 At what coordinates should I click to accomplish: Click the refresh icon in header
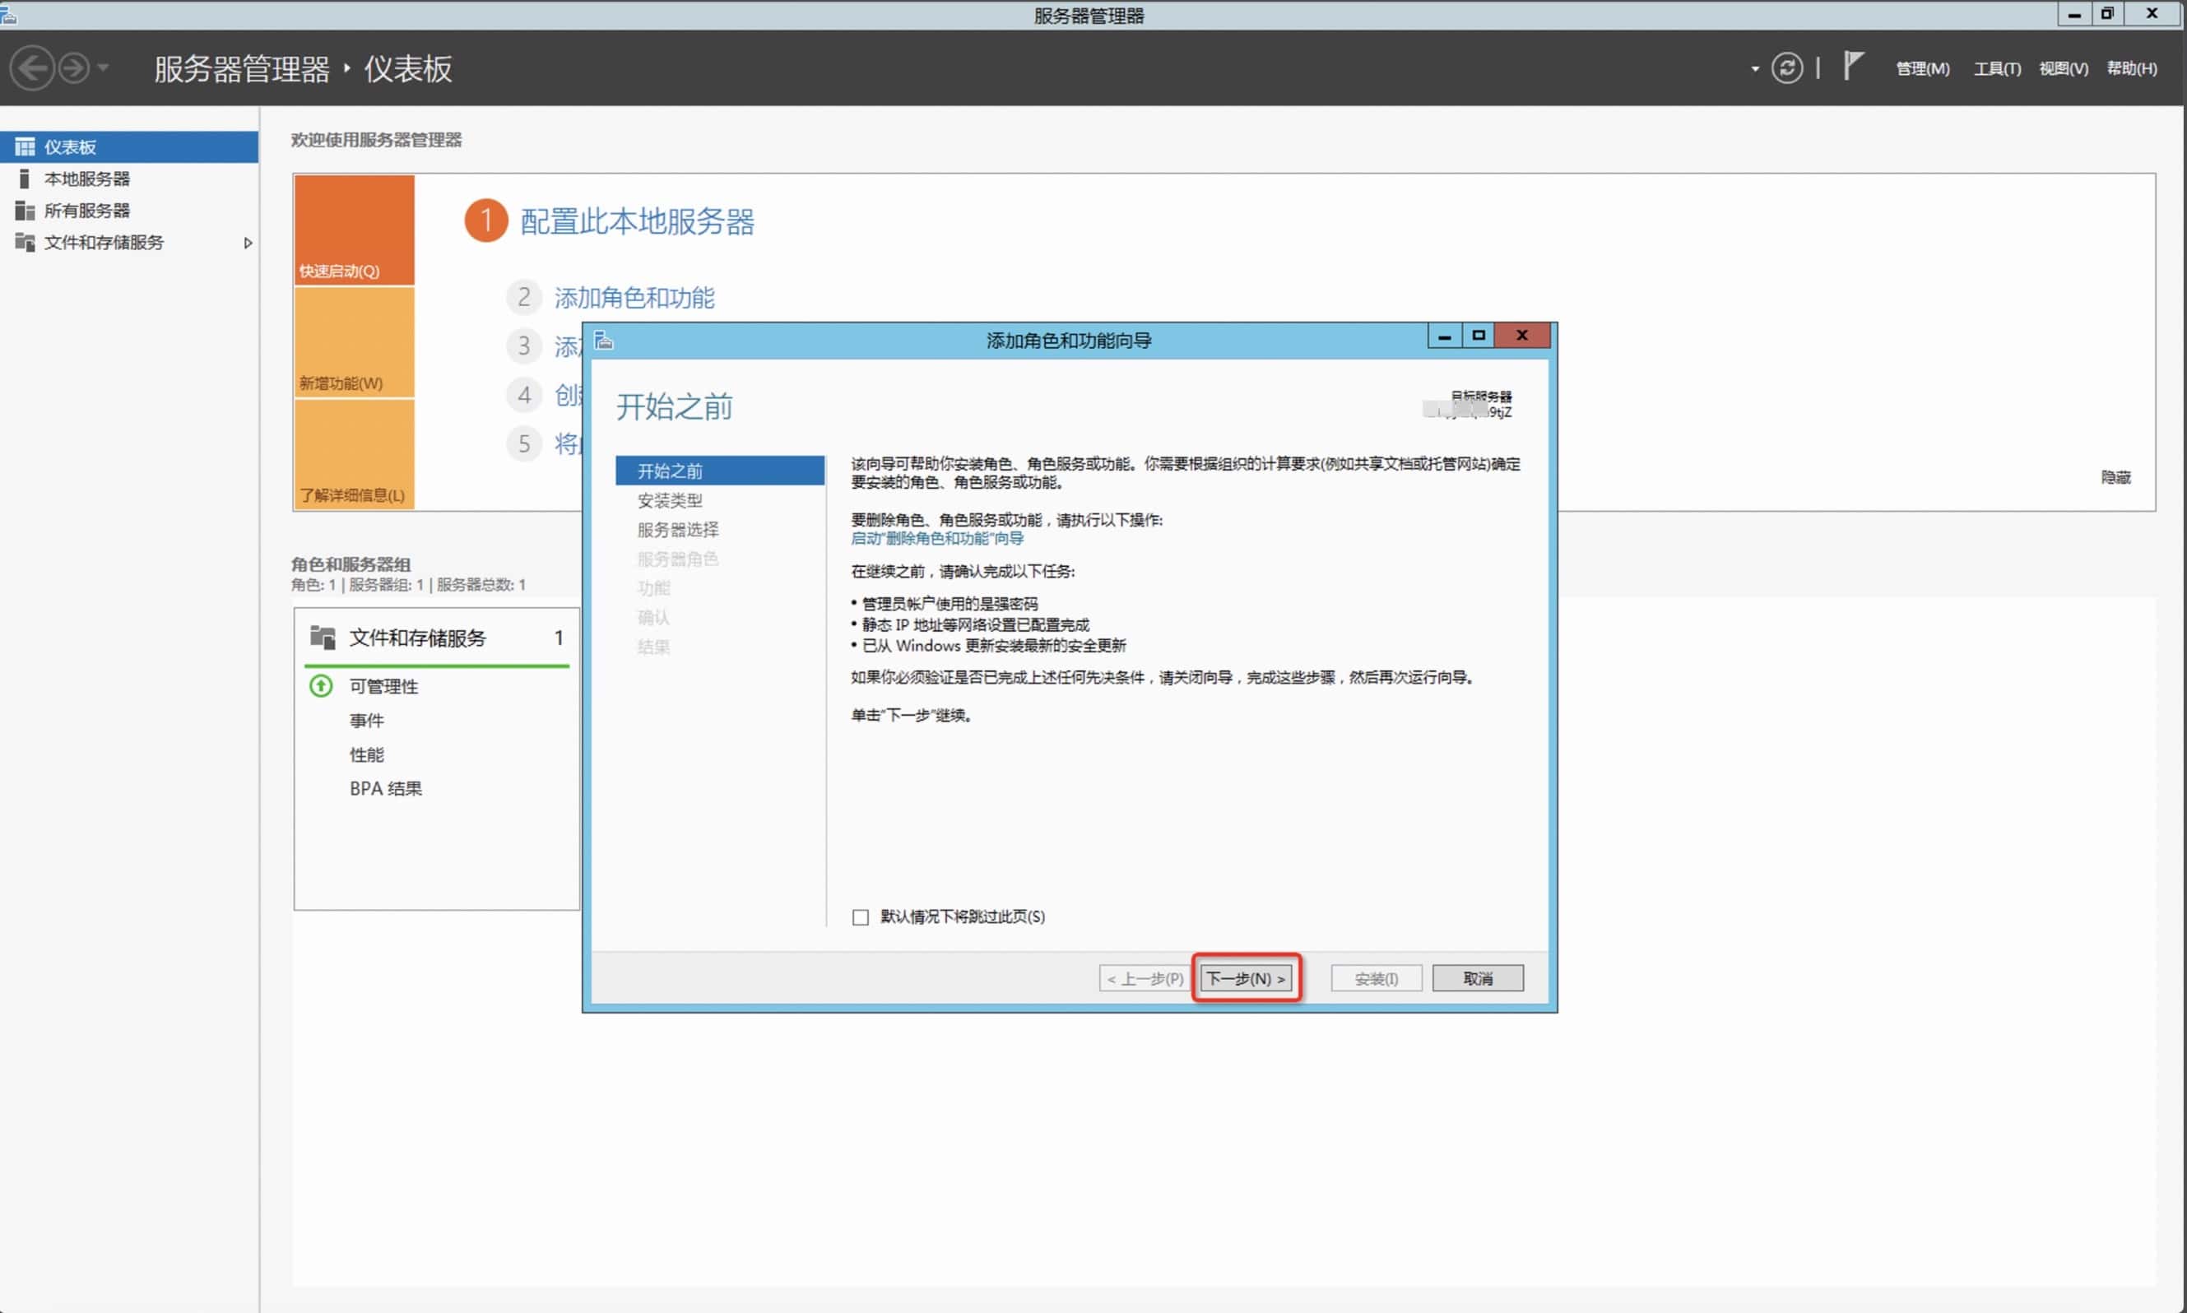[1786, 68]
